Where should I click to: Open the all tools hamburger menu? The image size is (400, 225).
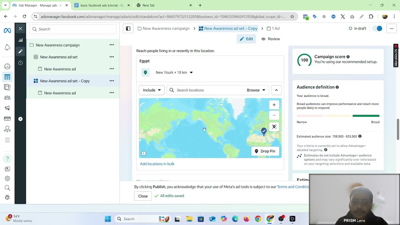point(7,140)
